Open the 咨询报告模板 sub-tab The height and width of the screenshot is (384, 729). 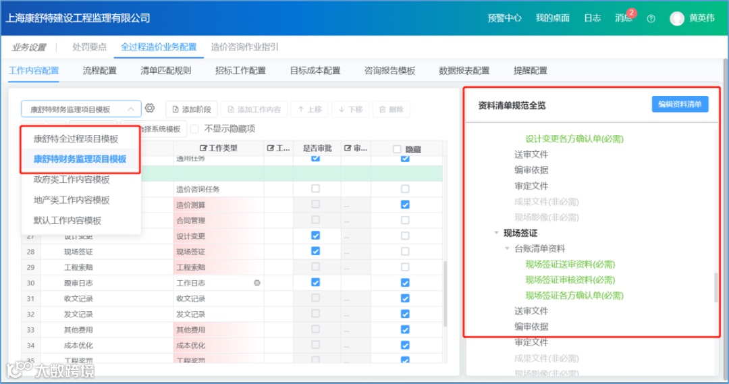[x=389, y=71]
